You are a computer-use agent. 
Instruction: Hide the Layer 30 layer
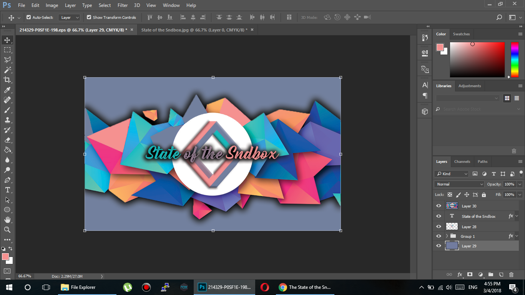click(x=438, y=206)
